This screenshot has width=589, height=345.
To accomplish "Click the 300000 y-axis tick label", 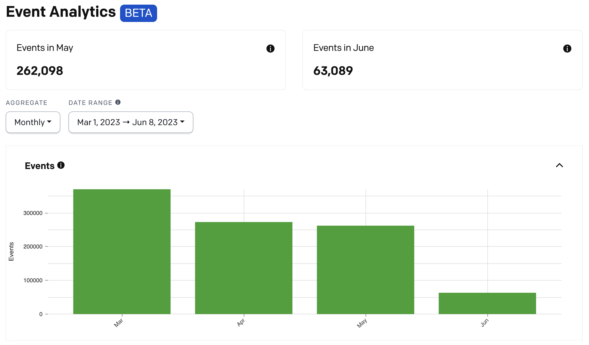I will [x=33, y=213].
